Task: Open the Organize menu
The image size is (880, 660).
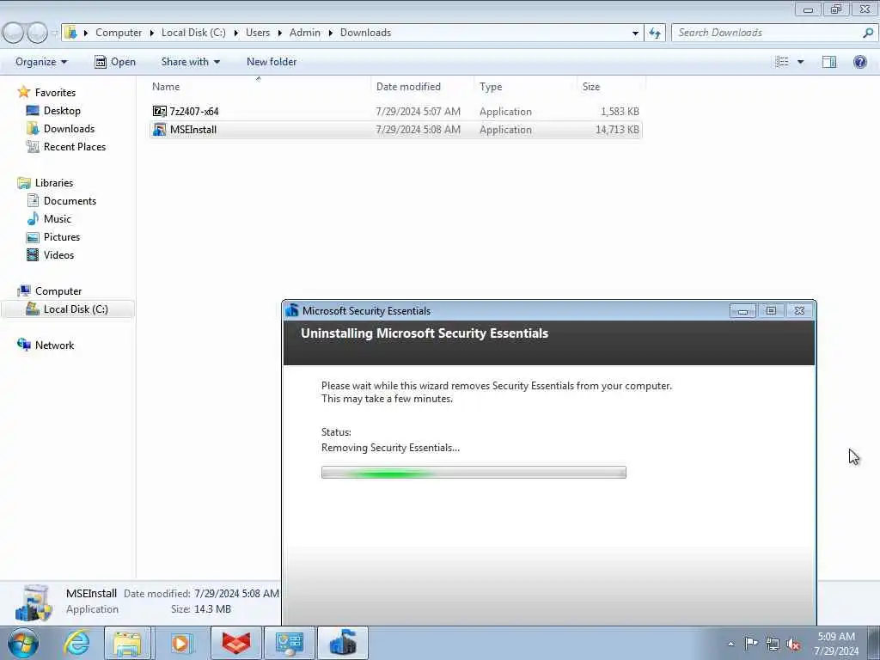Action: (x=41, y=62)
